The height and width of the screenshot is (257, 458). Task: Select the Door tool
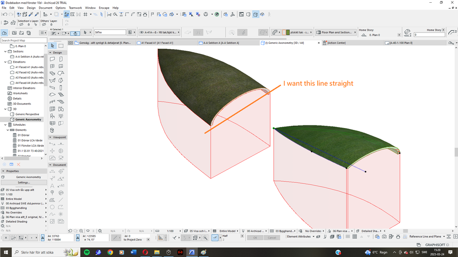coord(61,59)
